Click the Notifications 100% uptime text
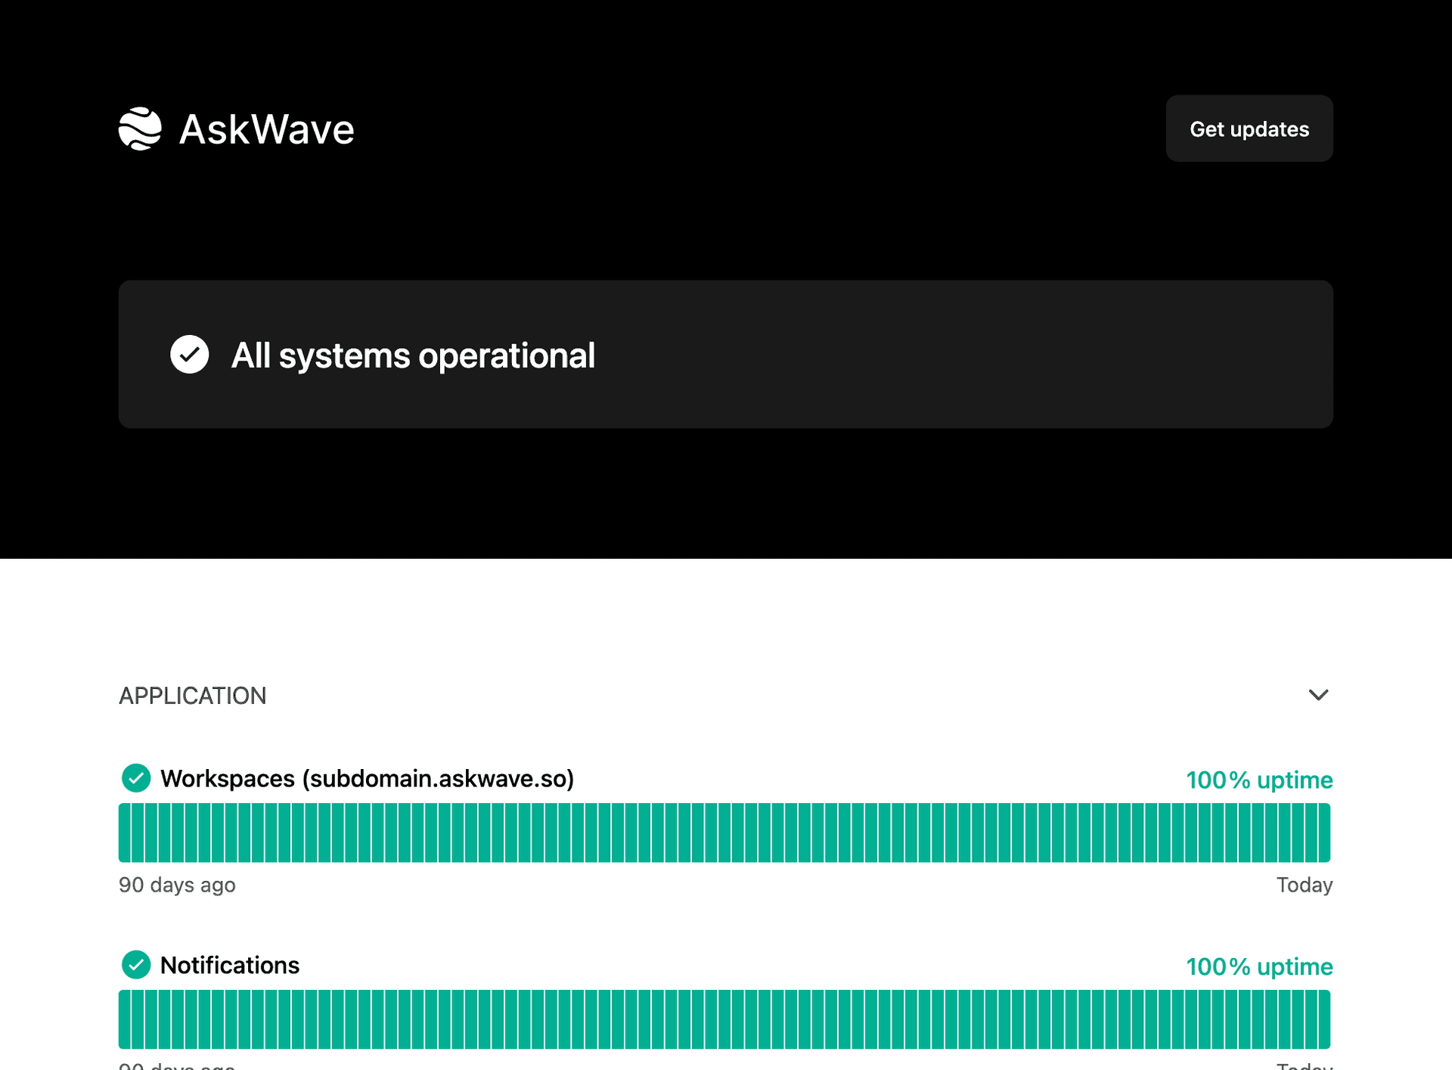1452x1070 pixels. (1258, 966)
